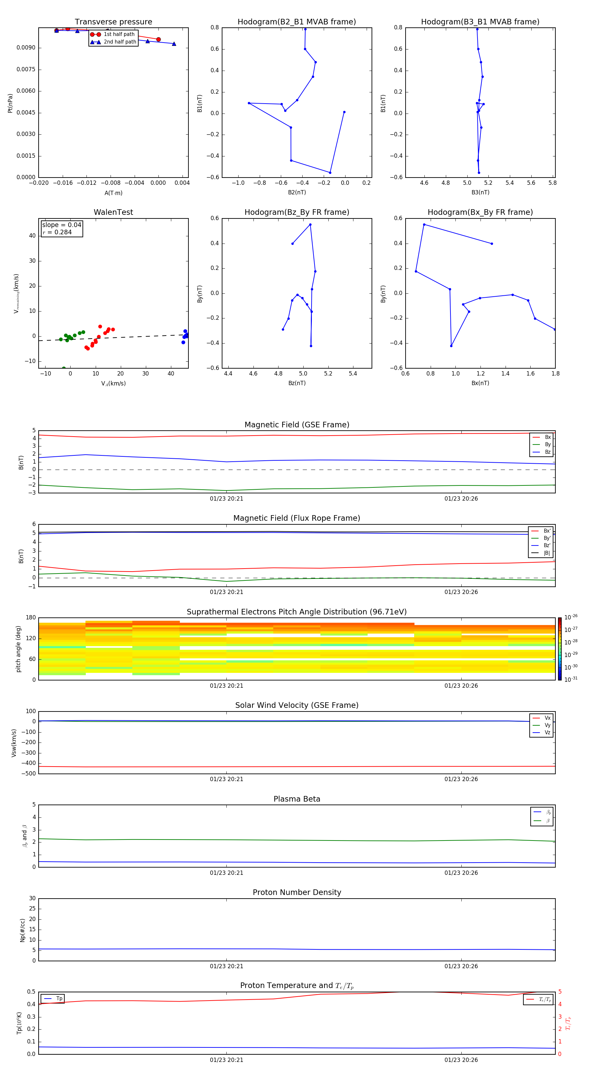This screenshot has height=1089, width=594.
Task: Click the "Hodogram(Bz_By FR frame)" title
Action: pos(297,212)
